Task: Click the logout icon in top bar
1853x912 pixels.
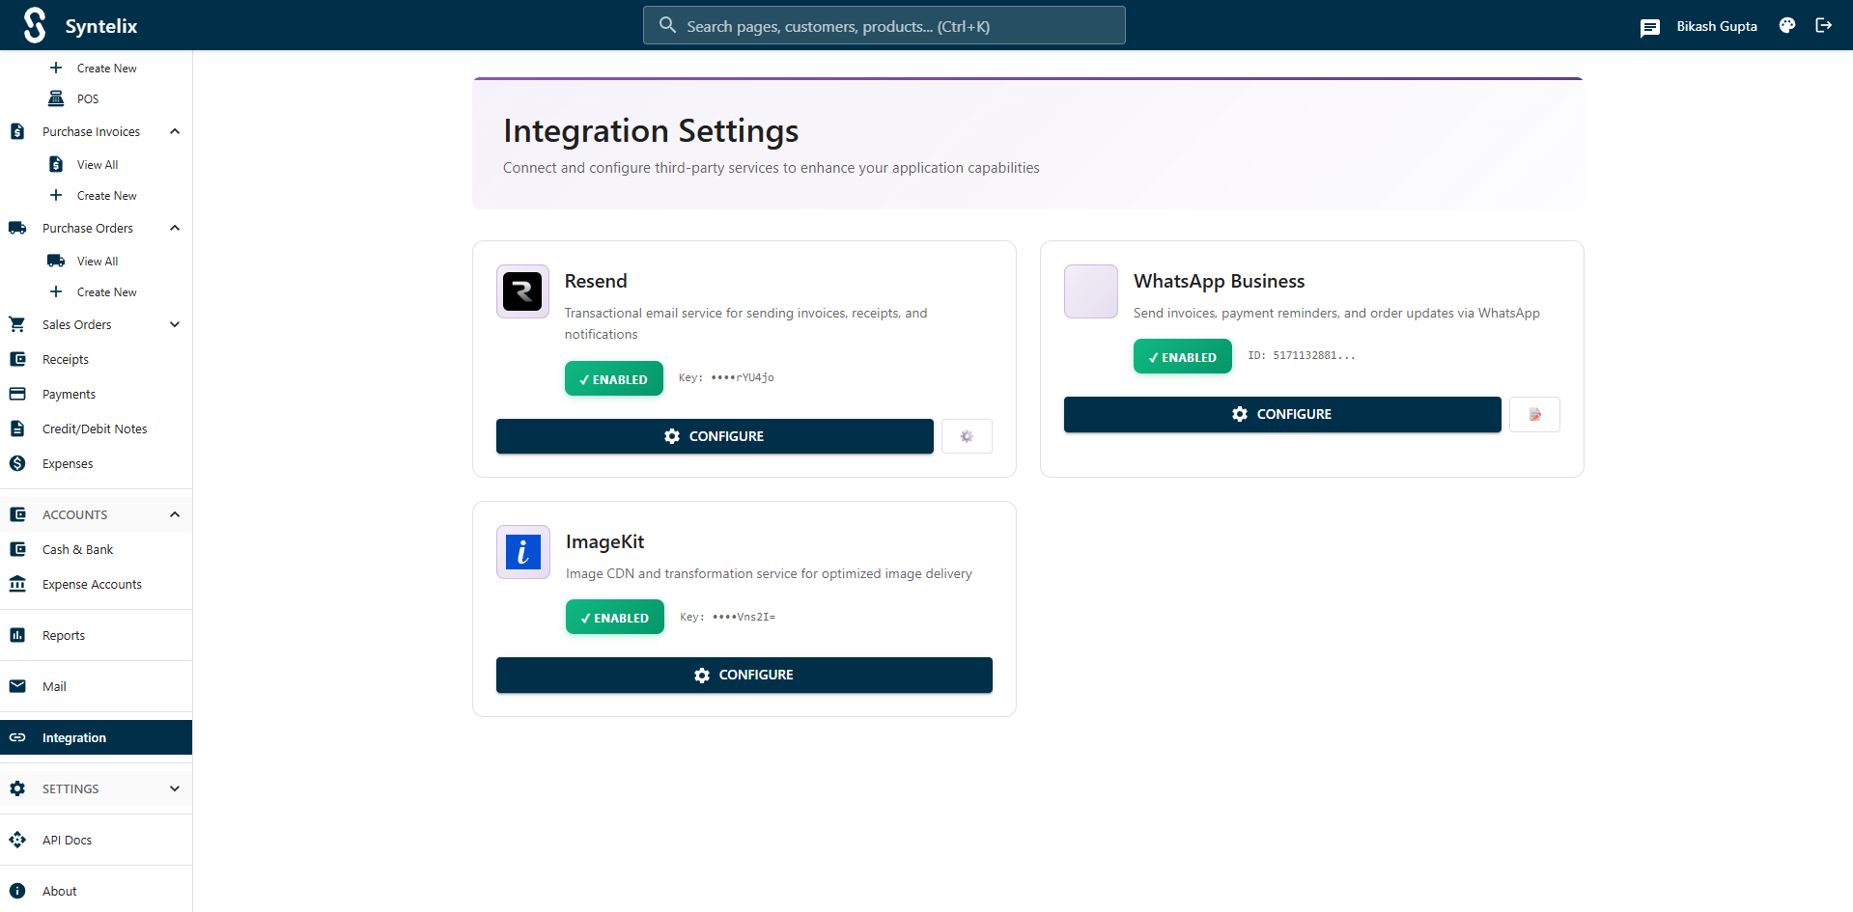Action: click(x=1823, y=26)
